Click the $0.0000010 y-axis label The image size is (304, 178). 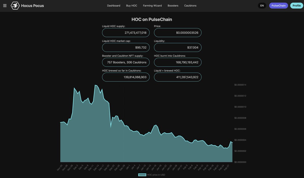[240, 107]
